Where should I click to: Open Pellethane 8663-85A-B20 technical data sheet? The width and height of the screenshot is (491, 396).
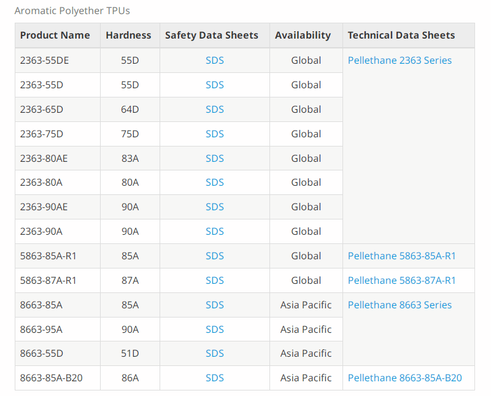click(x=405, y=378)
